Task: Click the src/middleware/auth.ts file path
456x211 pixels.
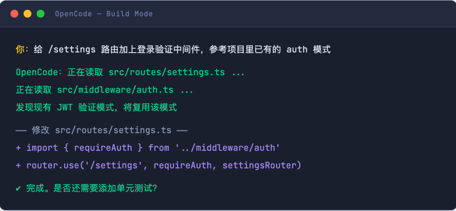Action: pyautogui.click(x=115, y=90)
